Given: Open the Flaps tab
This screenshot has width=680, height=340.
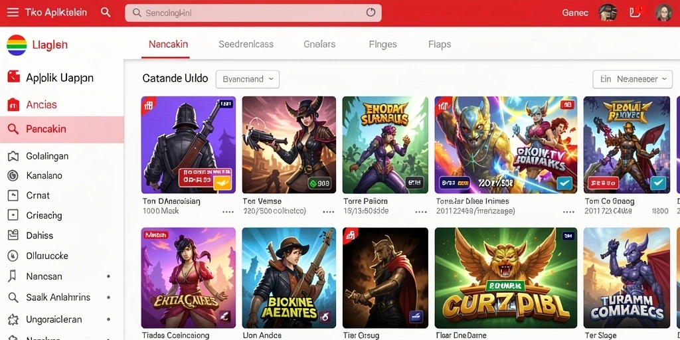Looking at the screenshot, I should (x=440, y=44).
